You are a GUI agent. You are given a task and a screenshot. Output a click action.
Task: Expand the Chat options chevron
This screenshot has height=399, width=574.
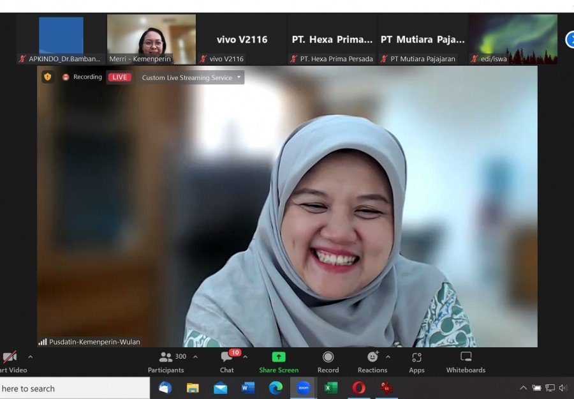[x=246, y=357]
